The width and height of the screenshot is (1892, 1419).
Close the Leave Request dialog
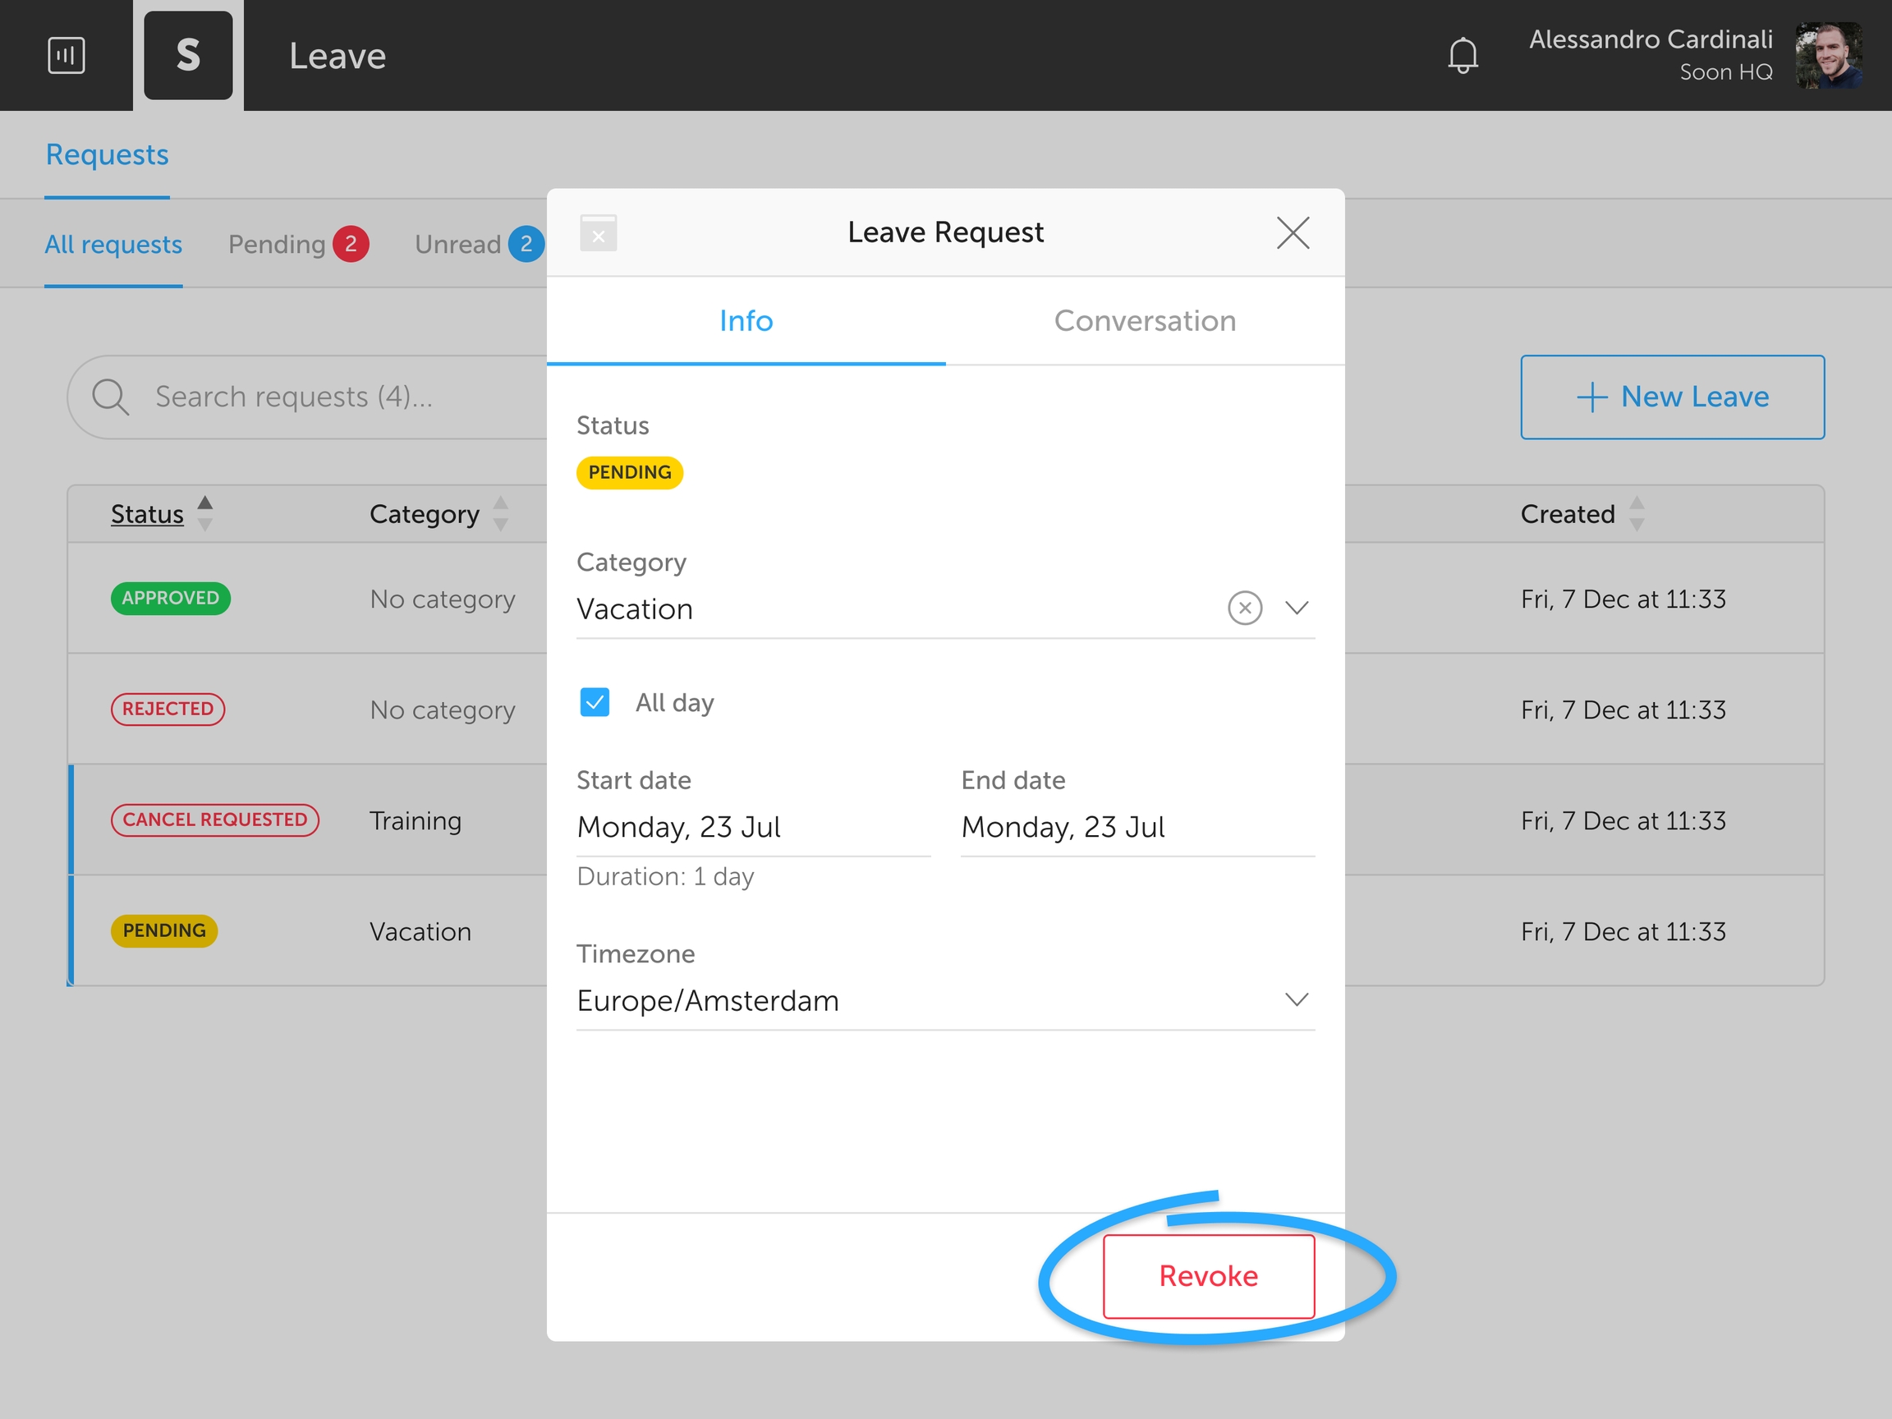point(1293,232)
